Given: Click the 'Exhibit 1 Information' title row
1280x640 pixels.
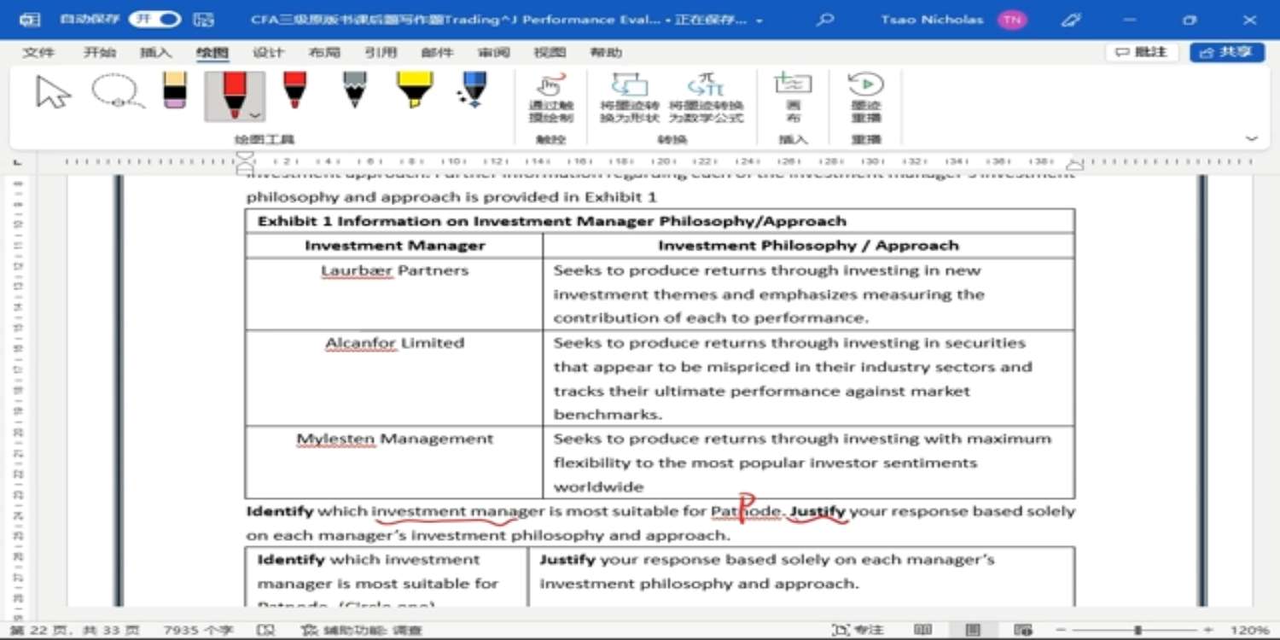Looking at the screenshot, I should pos(660,221).
